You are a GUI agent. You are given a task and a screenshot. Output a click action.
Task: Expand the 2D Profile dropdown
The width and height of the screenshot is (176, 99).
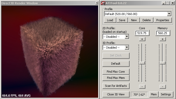point(127,36)
